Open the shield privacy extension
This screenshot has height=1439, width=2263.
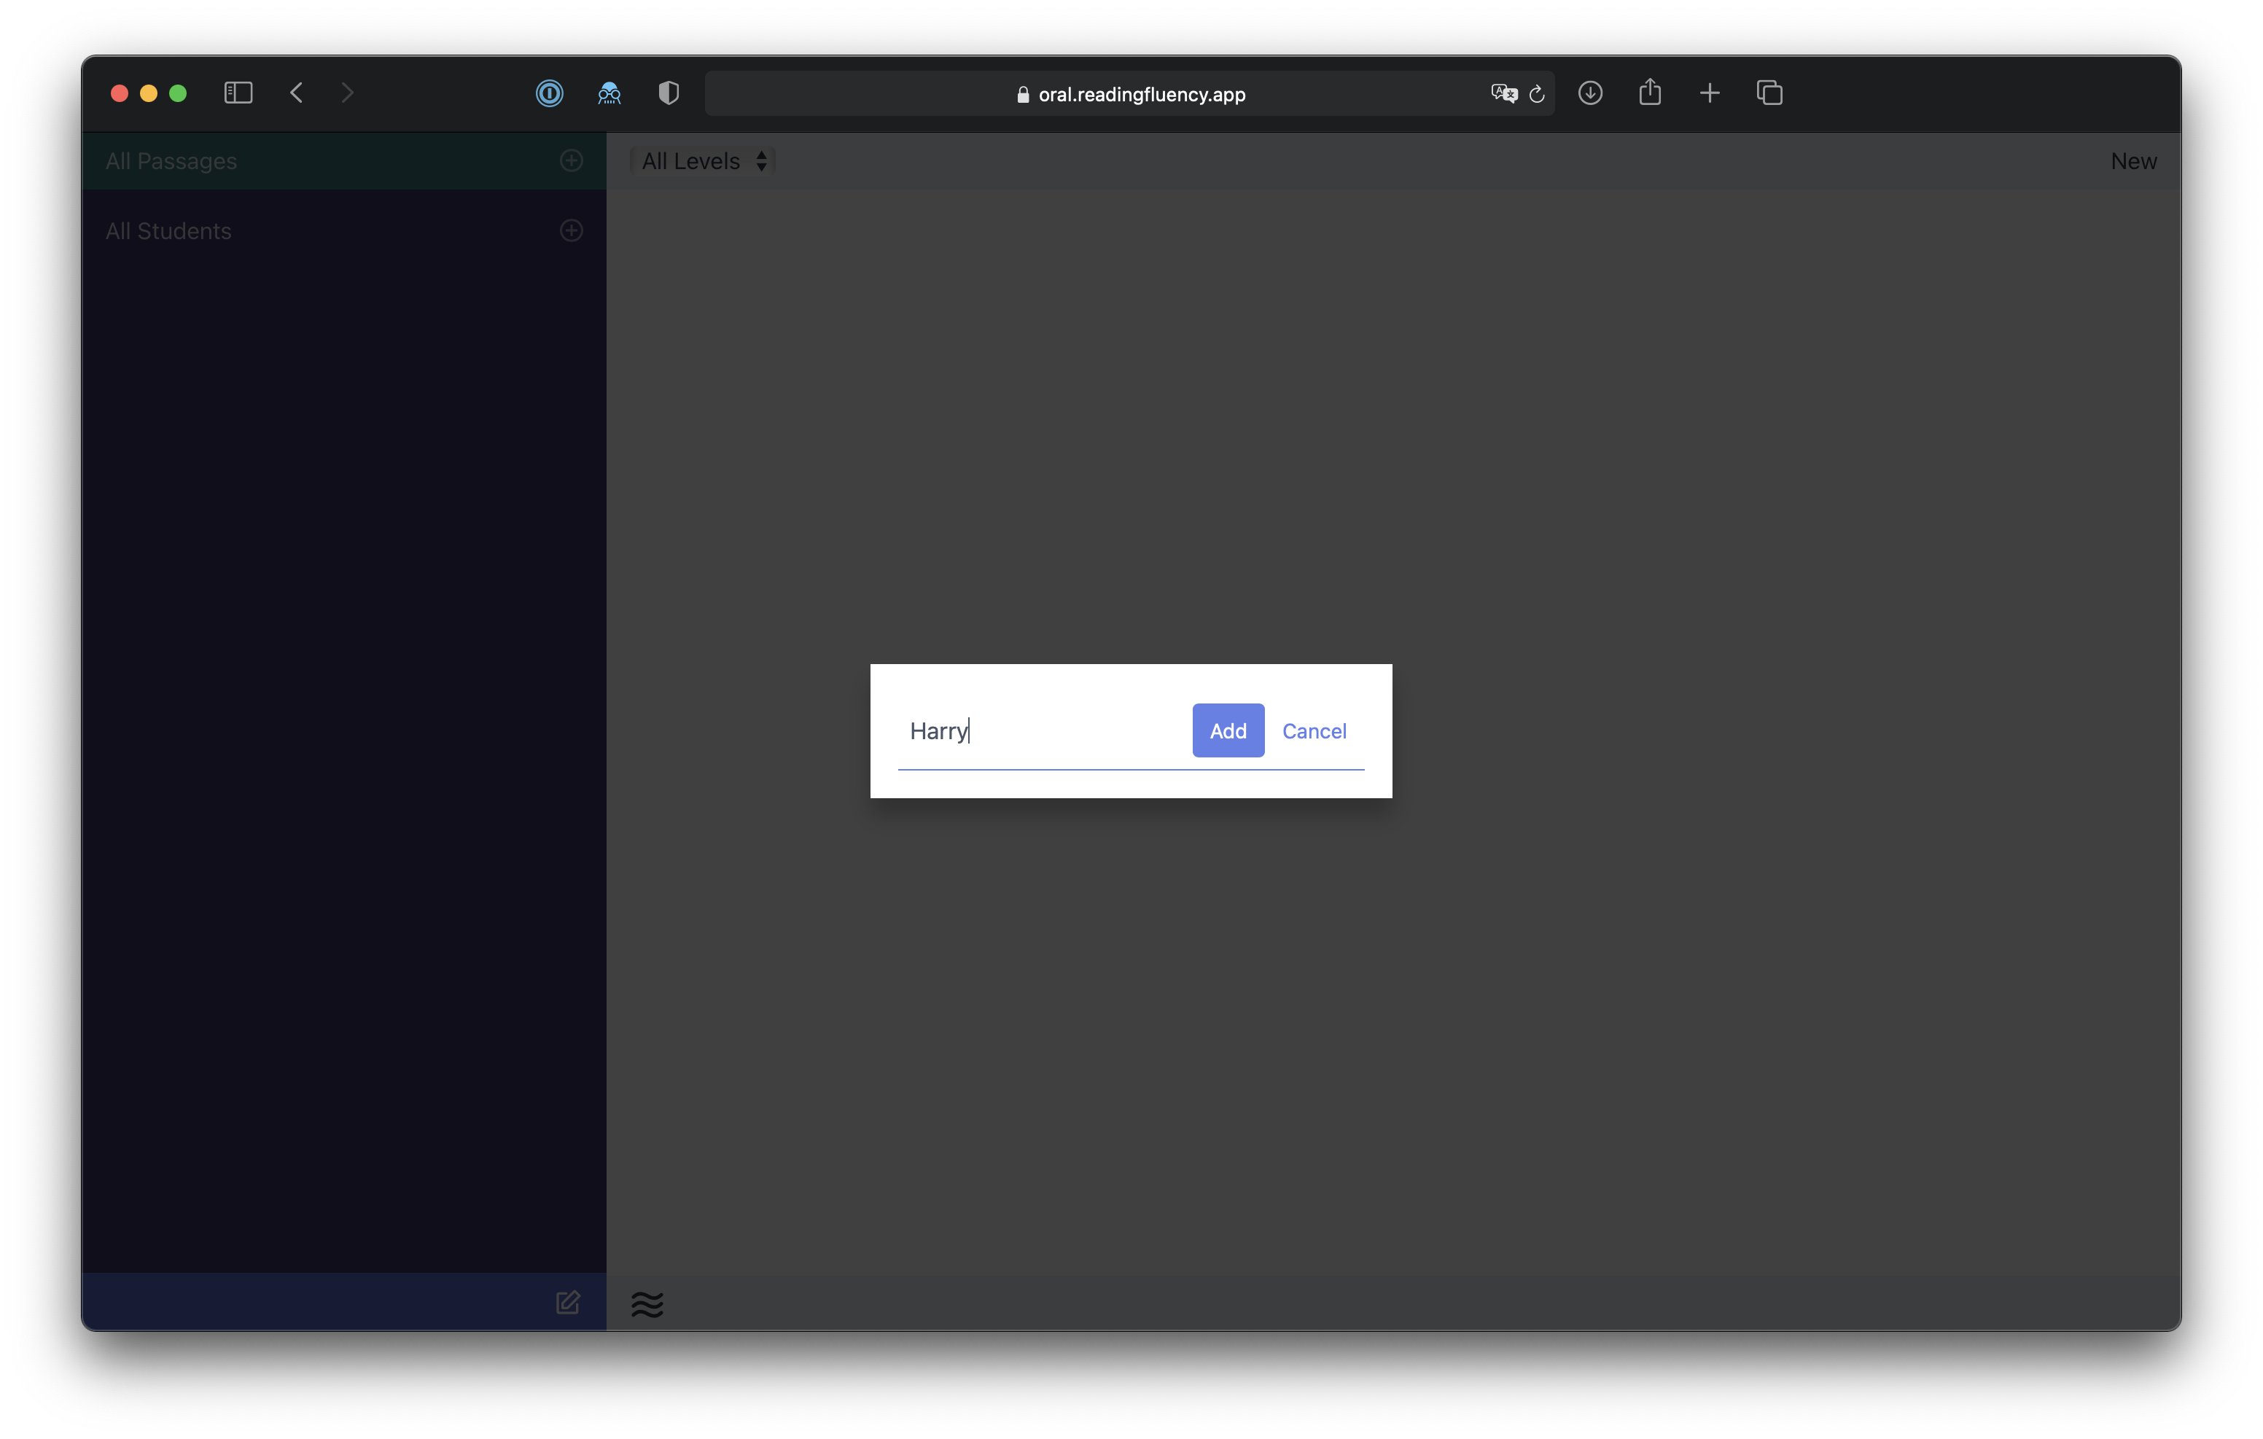tap(667, 93)
